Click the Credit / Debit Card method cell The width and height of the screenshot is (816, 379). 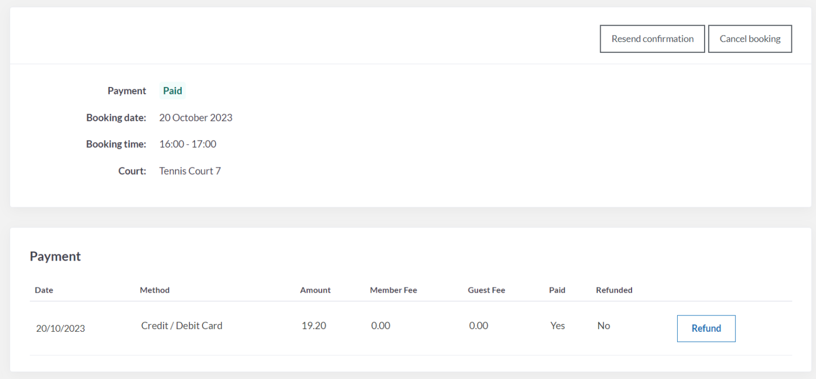pos(182,326)
